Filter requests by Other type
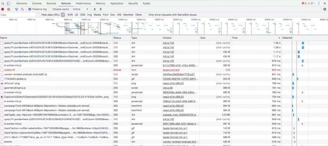Image resolution: width=328 pixels, height=146 pixels. pyautogui.click(x=138, y=15)
